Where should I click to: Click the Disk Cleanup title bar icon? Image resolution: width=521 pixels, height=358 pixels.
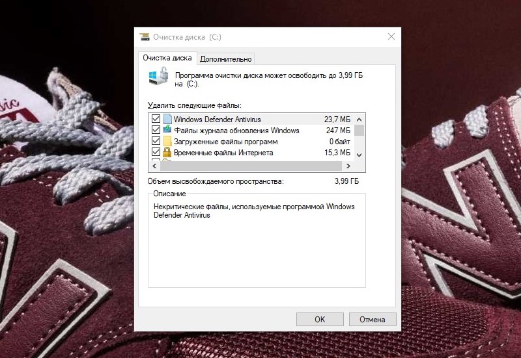[x=144, y=37]
